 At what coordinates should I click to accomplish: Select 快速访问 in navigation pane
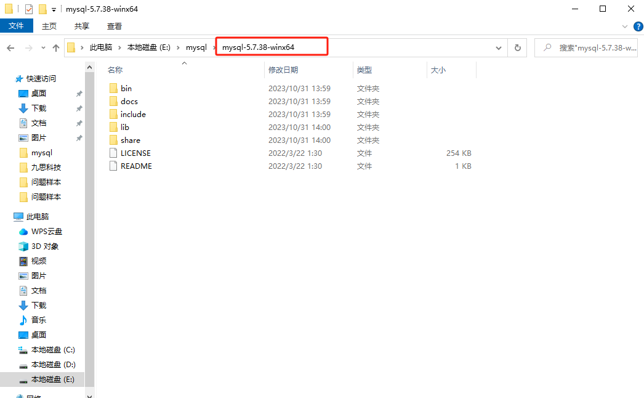(41, 78)
